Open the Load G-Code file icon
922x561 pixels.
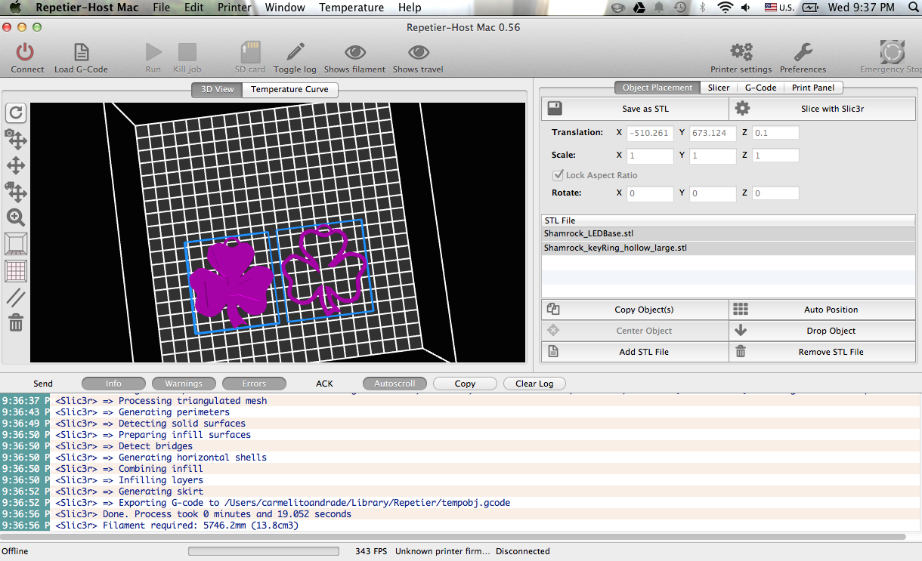pos(81,52)
